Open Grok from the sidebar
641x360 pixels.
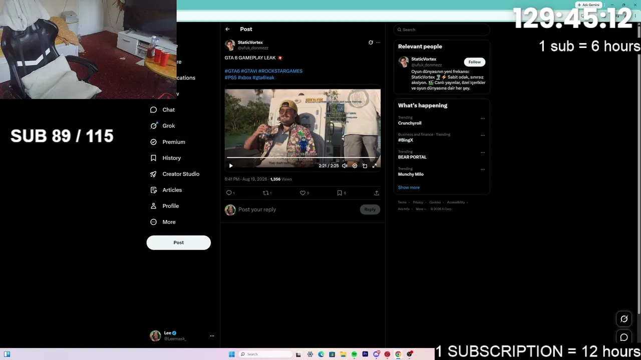click(163, 126)
